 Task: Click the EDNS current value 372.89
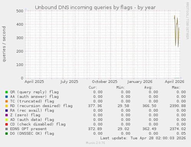coord(95,129)
